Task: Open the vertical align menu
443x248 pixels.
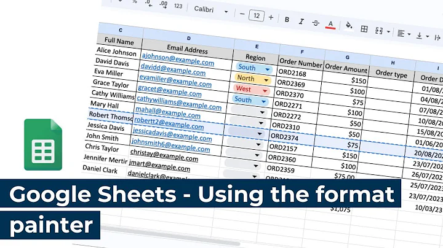Action: [x=422, y=36]
